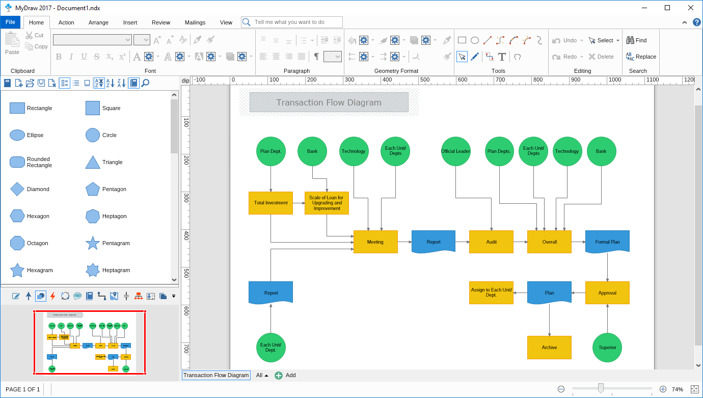Click the zoom in plus button

tap(663, 389)
